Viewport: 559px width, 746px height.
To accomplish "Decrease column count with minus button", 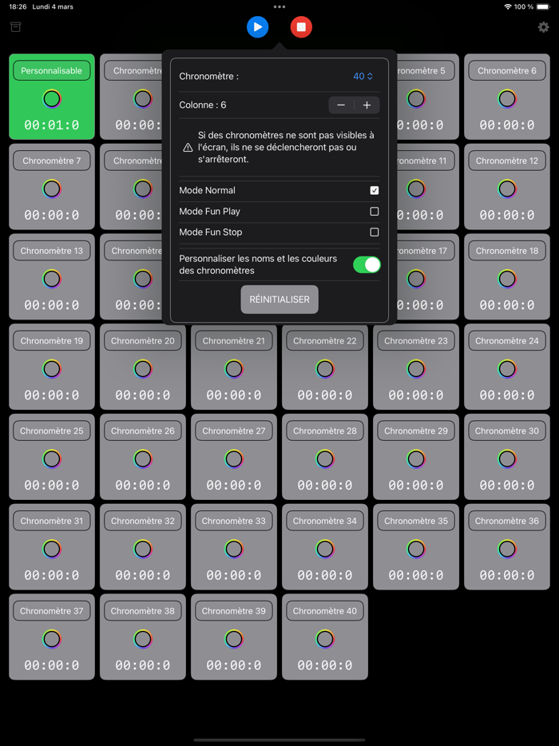I will (x=341, y=105).
